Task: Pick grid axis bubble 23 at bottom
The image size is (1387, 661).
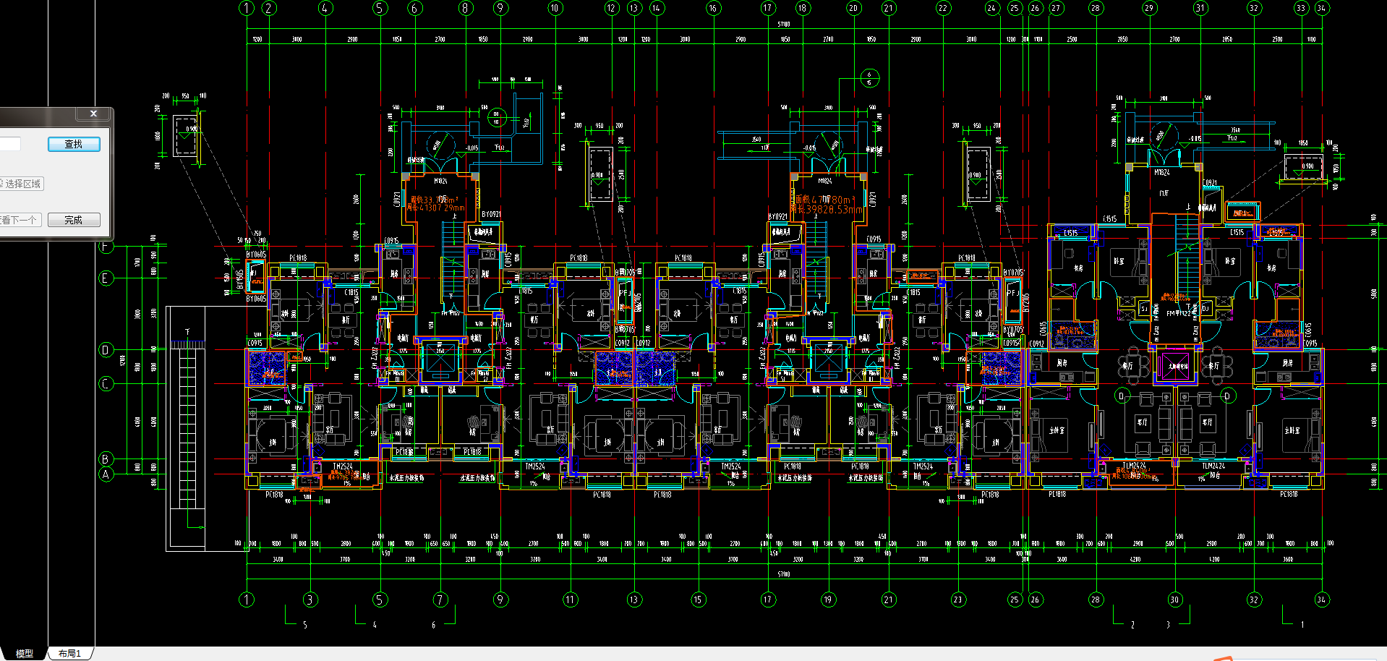Action: pyautogui.click(x=957, y=600)
